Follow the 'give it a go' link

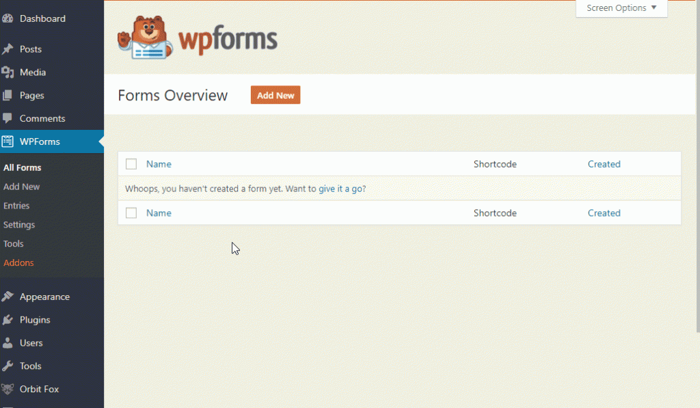[x=342, y=189]
